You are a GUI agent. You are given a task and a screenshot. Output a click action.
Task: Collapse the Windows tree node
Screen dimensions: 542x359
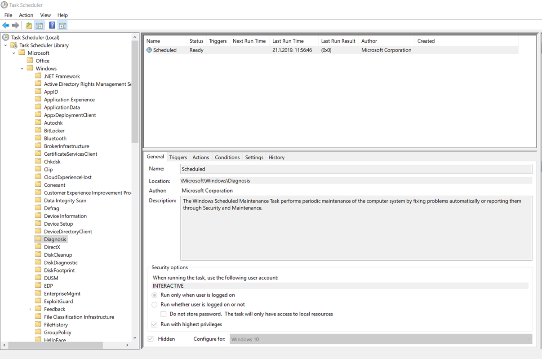(22, 69)
